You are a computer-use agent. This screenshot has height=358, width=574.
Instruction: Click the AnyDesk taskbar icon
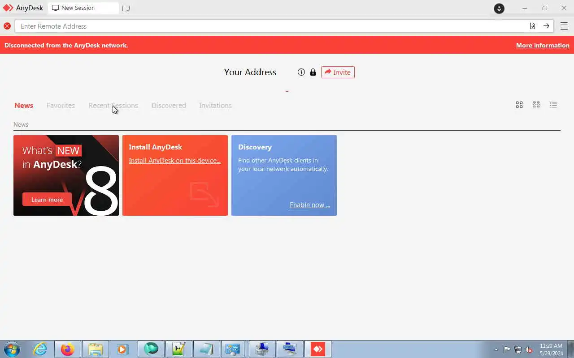(318, 349)
